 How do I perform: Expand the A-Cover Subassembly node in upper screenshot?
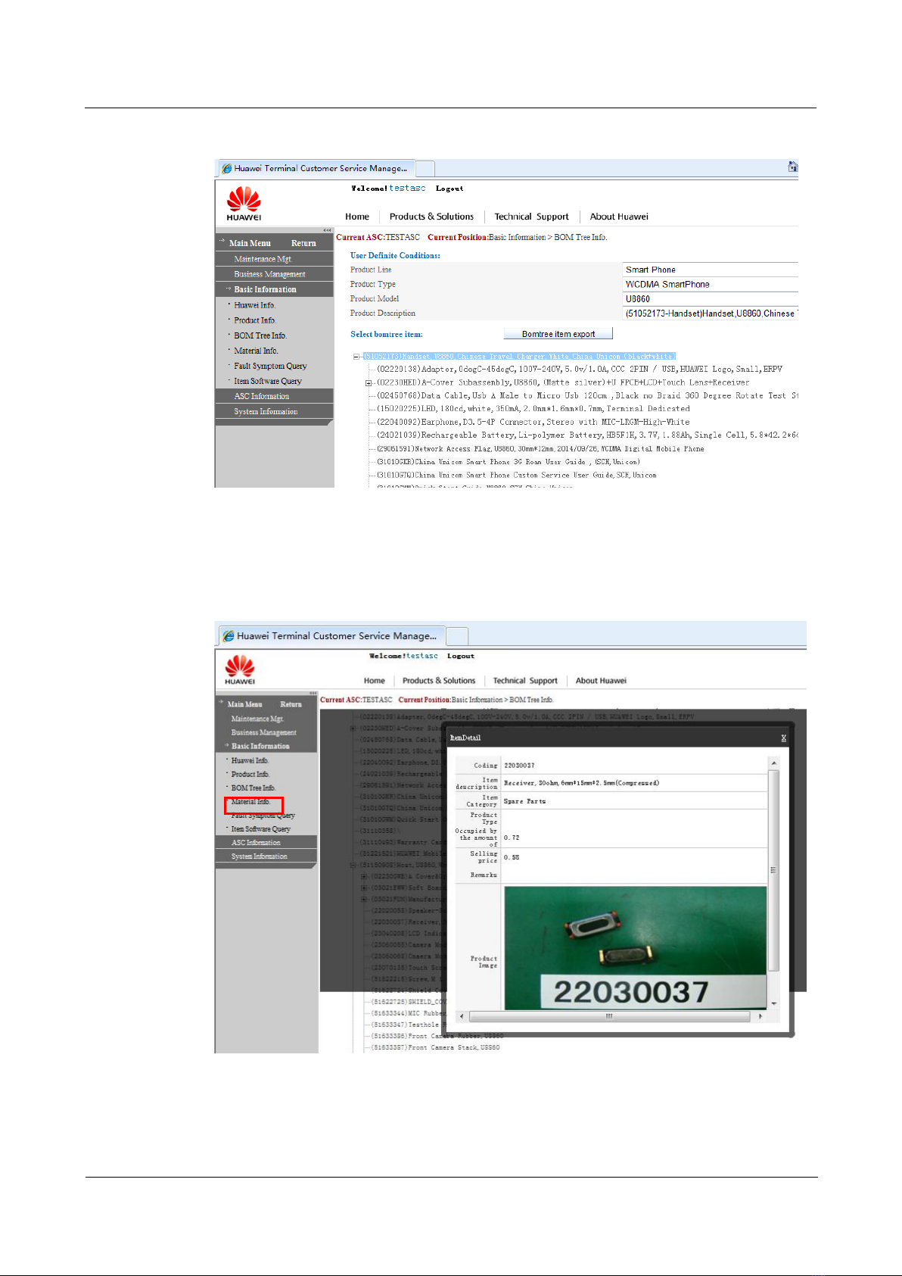[369, 383]
